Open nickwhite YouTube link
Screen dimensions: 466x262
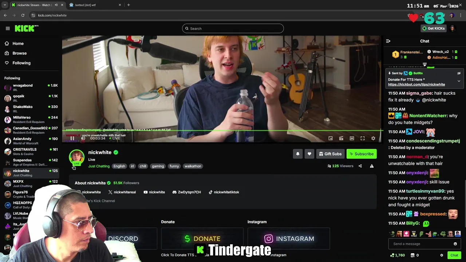(x=154, y=192)
